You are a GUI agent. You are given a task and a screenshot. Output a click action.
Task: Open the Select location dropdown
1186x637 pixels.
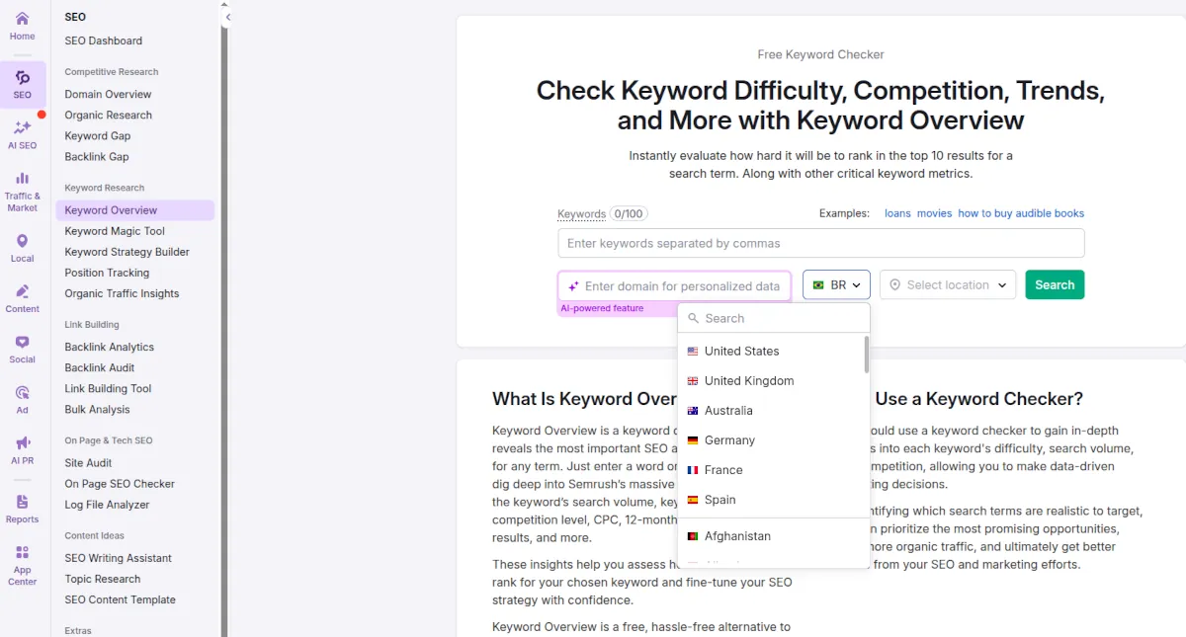pos(947,285)
